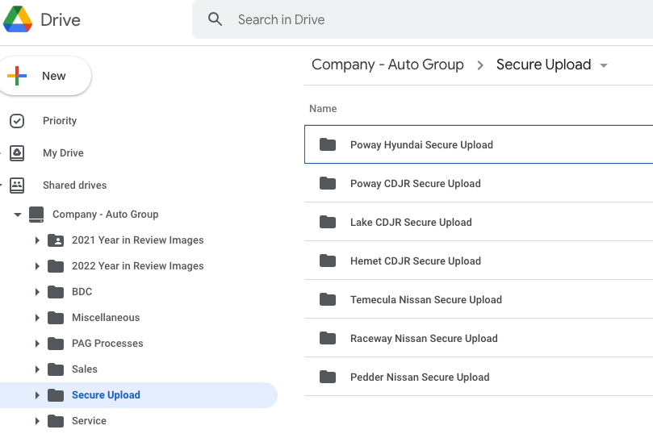Screen dimensions: 653x438
Task: Click the Poway Hyundai Secure Upload folder icon
Action: pyautogui.click(x=327, y=145)
